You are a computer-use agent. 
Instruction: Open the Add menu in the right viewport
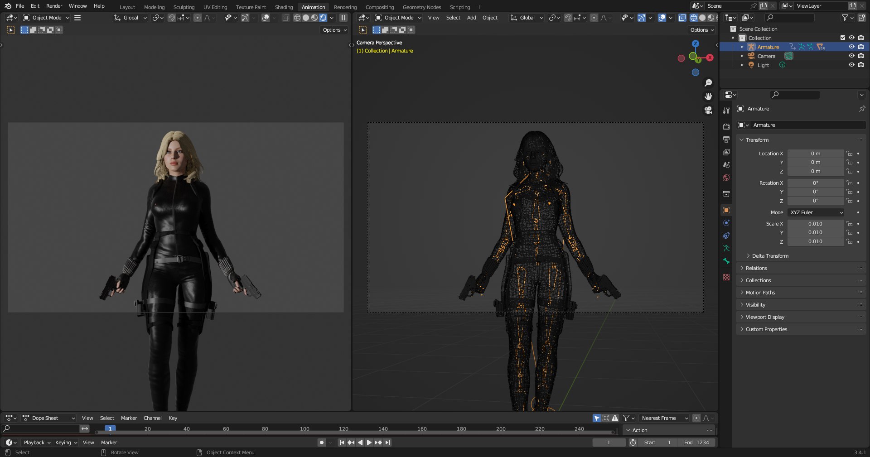[471, 18]
